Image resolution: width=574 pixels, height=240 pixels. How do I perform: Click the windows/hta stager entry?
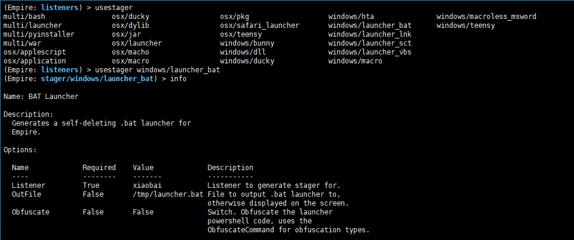pos(349,17)
